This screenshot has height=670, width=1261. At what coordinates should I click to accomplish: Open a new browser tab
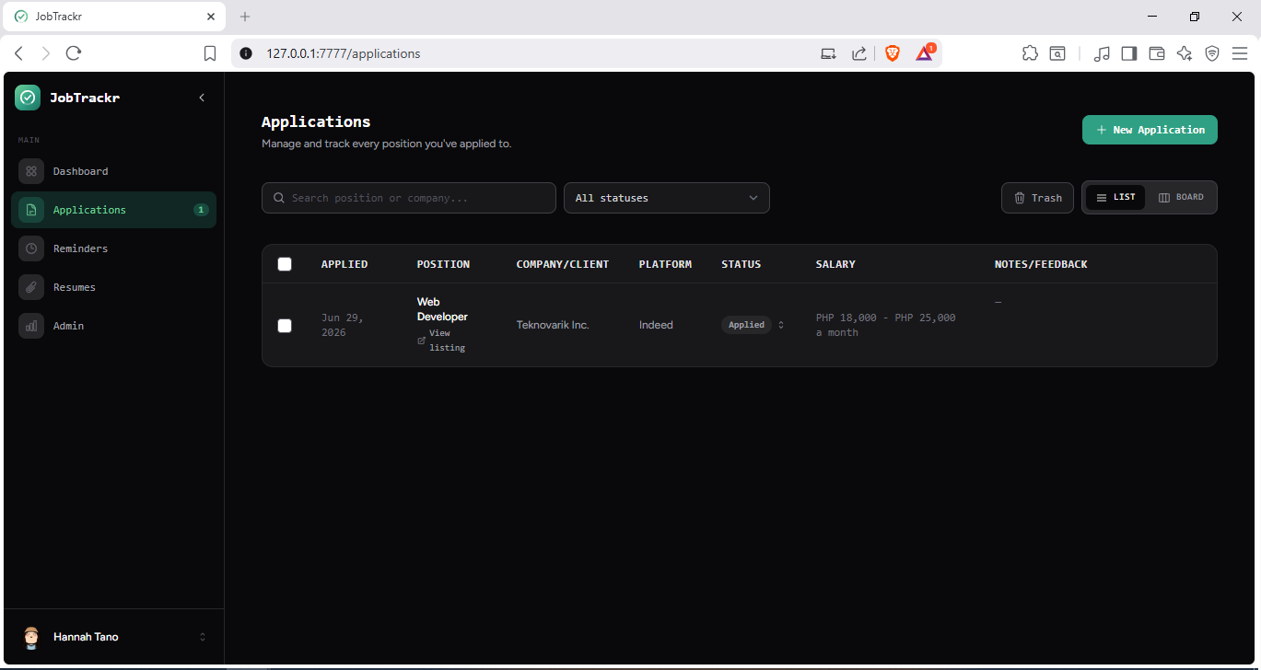245,17
